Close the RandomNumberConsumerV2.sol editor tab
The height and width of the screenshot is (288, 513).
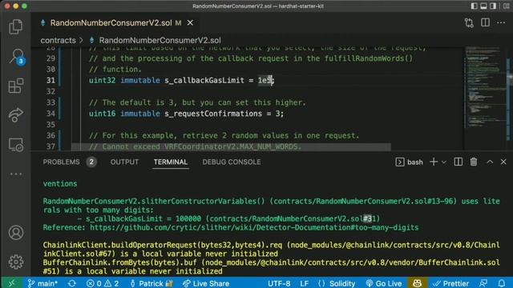190,23
